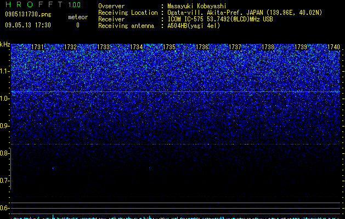Screen dimensions: 345x219
Task: Select the 1733 time label
Action: [104, 47]
